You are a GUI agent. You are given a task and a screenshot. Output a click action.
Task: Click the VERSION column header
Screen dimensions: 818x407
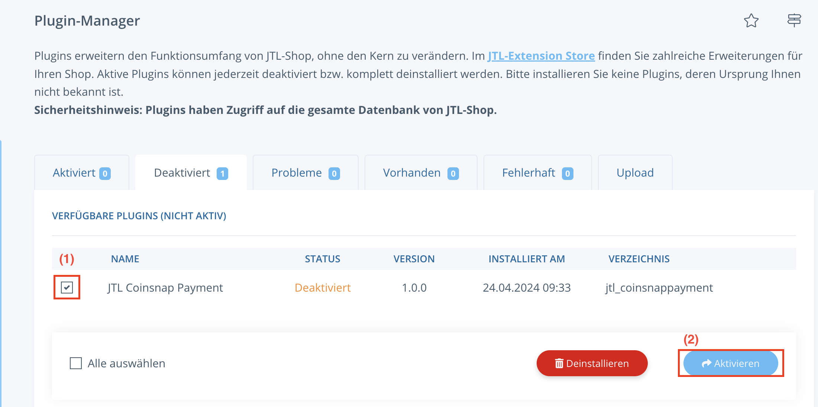pyautogui.click(x=414, y=259)
